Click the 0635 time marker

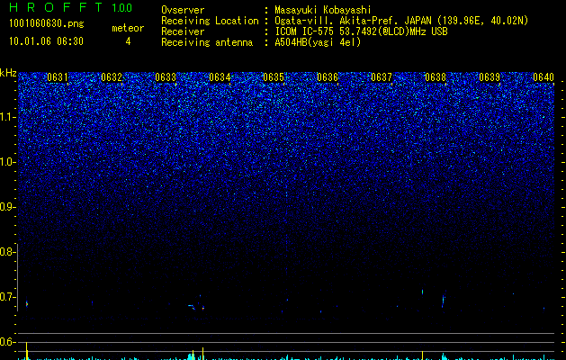[274, 77]
